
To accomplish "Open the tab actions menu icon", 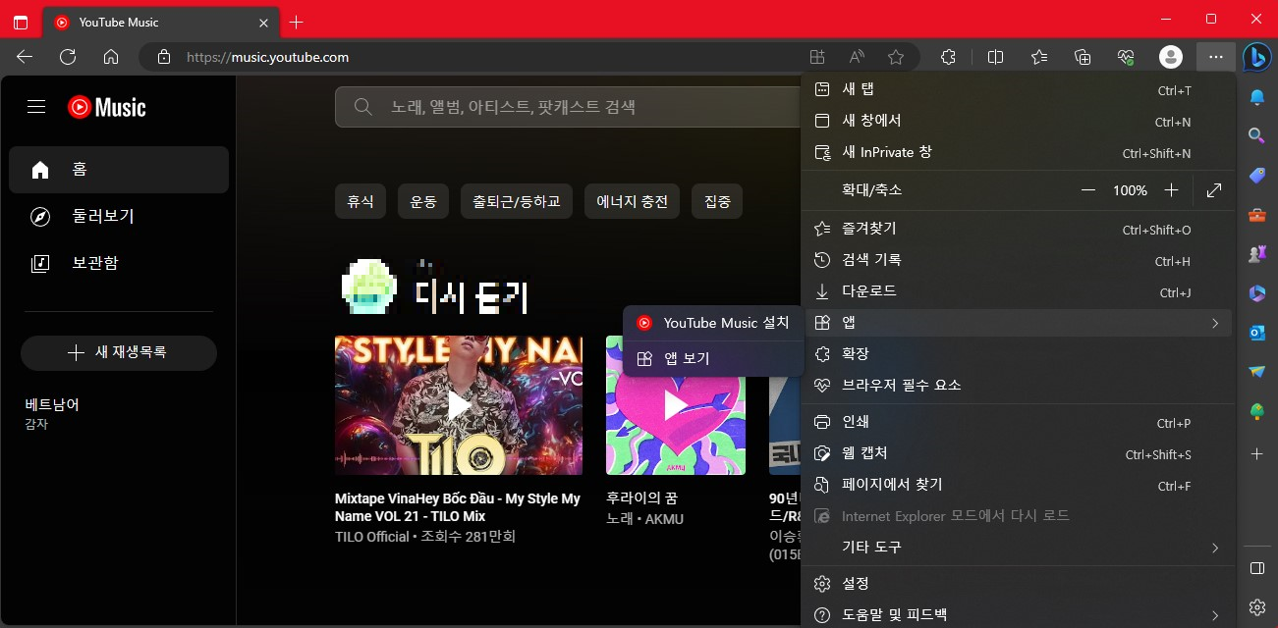I will click(21, 22).
